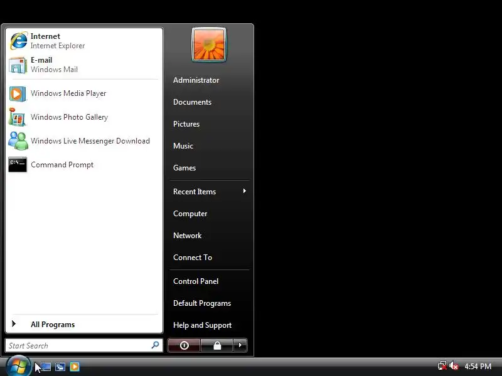Click the Start Search input field
Viewport: 502px width, 376px height.
pos(84,346)
